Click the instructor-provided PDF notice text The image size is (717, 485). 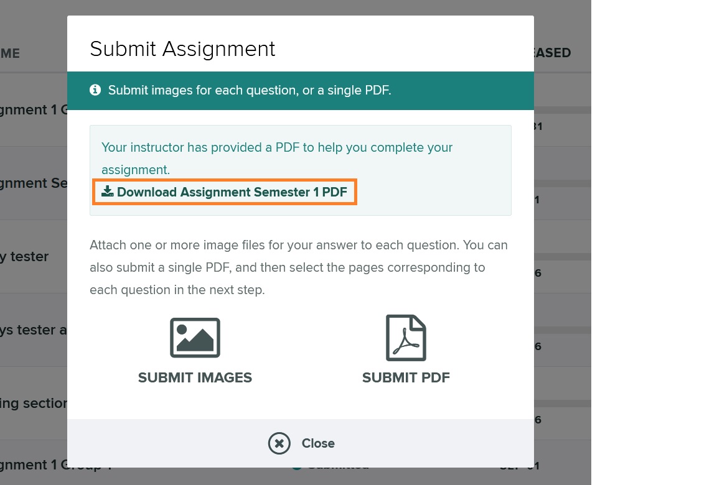(276, 159)
